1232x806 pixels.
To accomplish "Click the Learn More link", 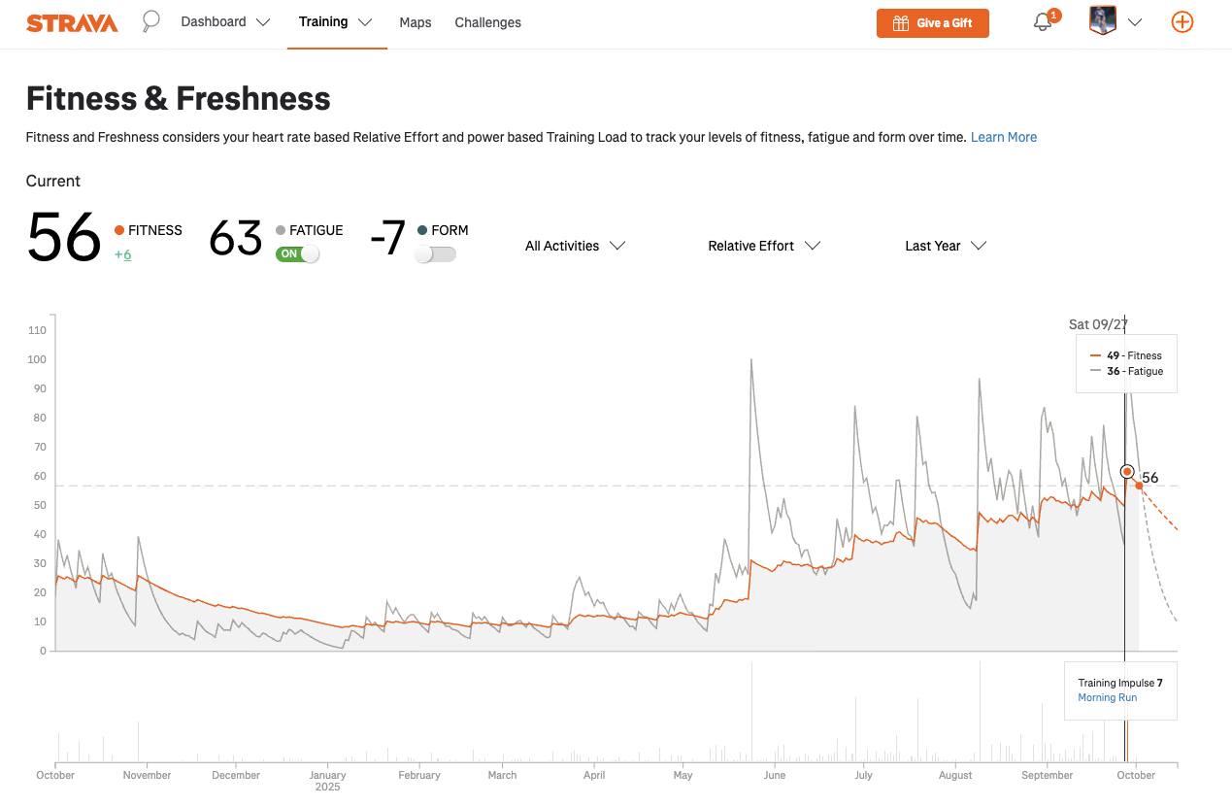I will (1003, 137).
